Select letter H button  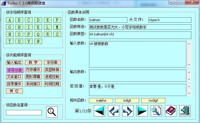(19, 27)
